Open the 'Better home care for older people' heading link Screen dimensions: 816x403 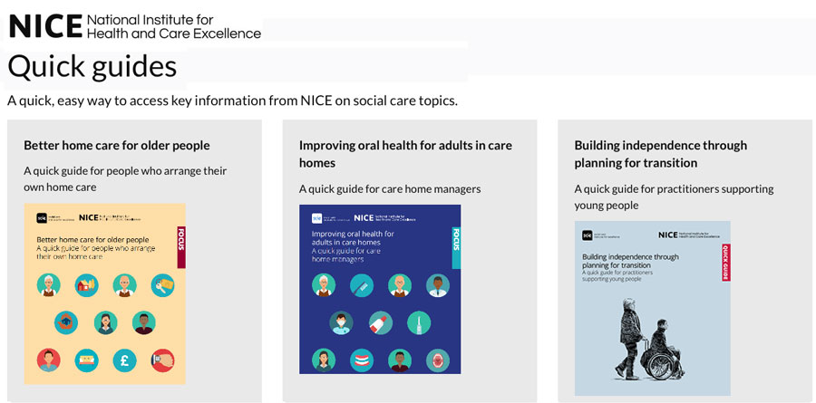(117, 145)
